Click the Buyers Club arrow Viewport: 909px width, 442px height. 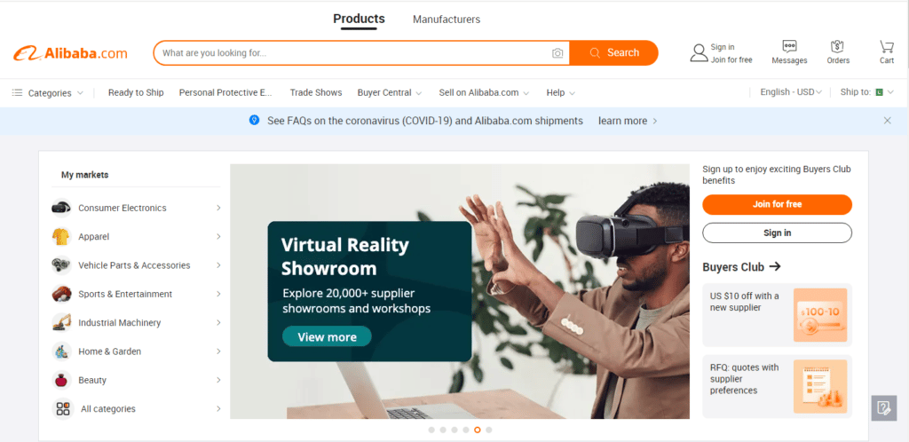coord(774,266)
